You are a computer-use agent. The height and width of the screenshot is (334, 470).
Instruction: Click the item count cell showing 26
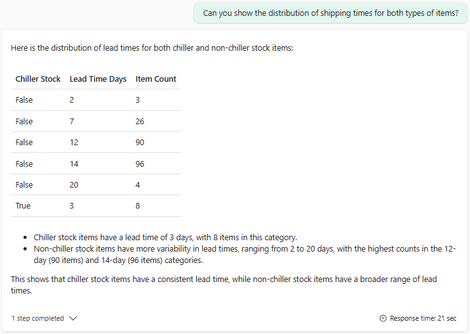tap(140, 121)
